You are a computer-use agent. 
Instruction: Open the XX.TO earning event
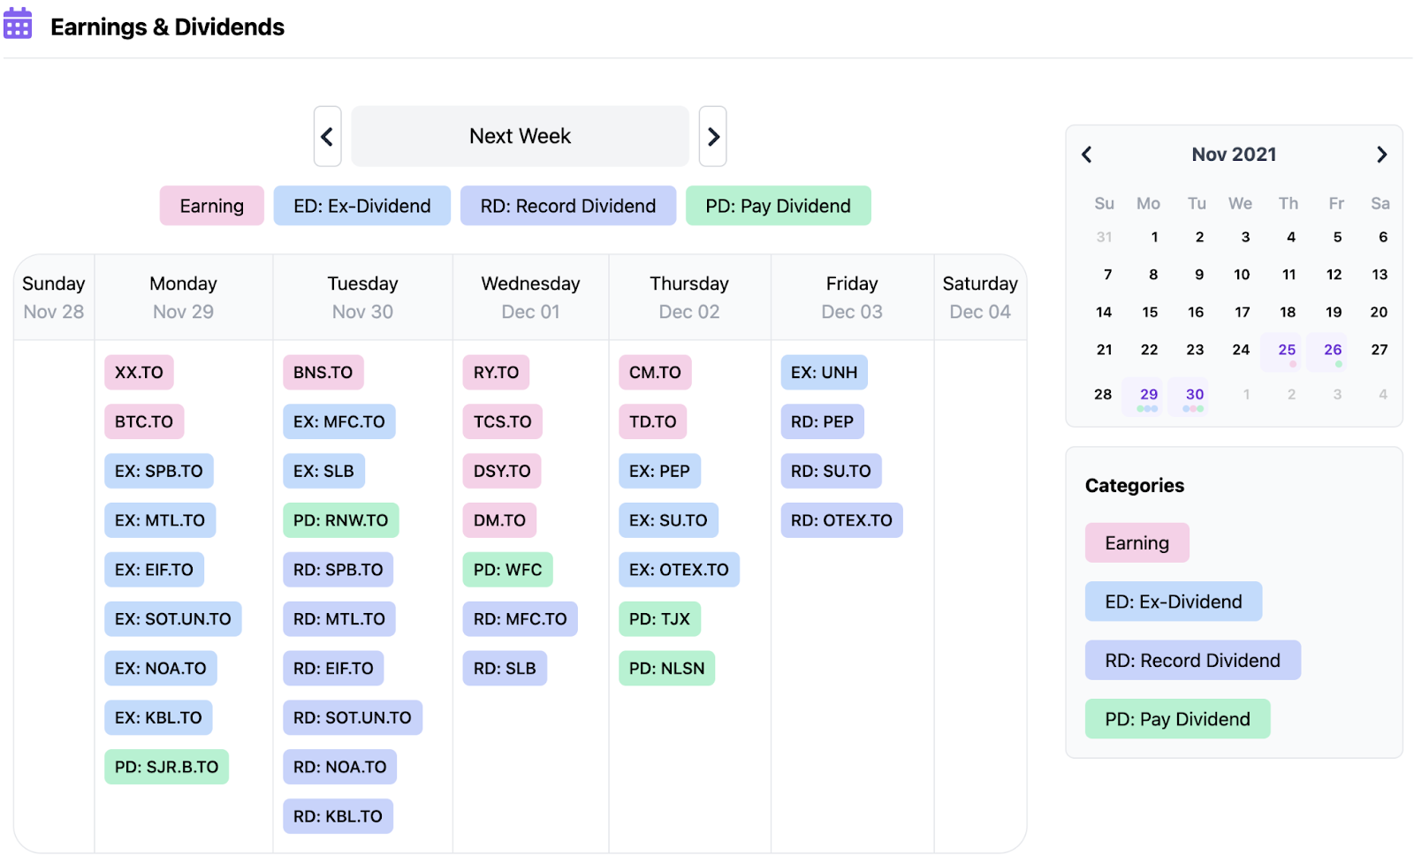139,373
